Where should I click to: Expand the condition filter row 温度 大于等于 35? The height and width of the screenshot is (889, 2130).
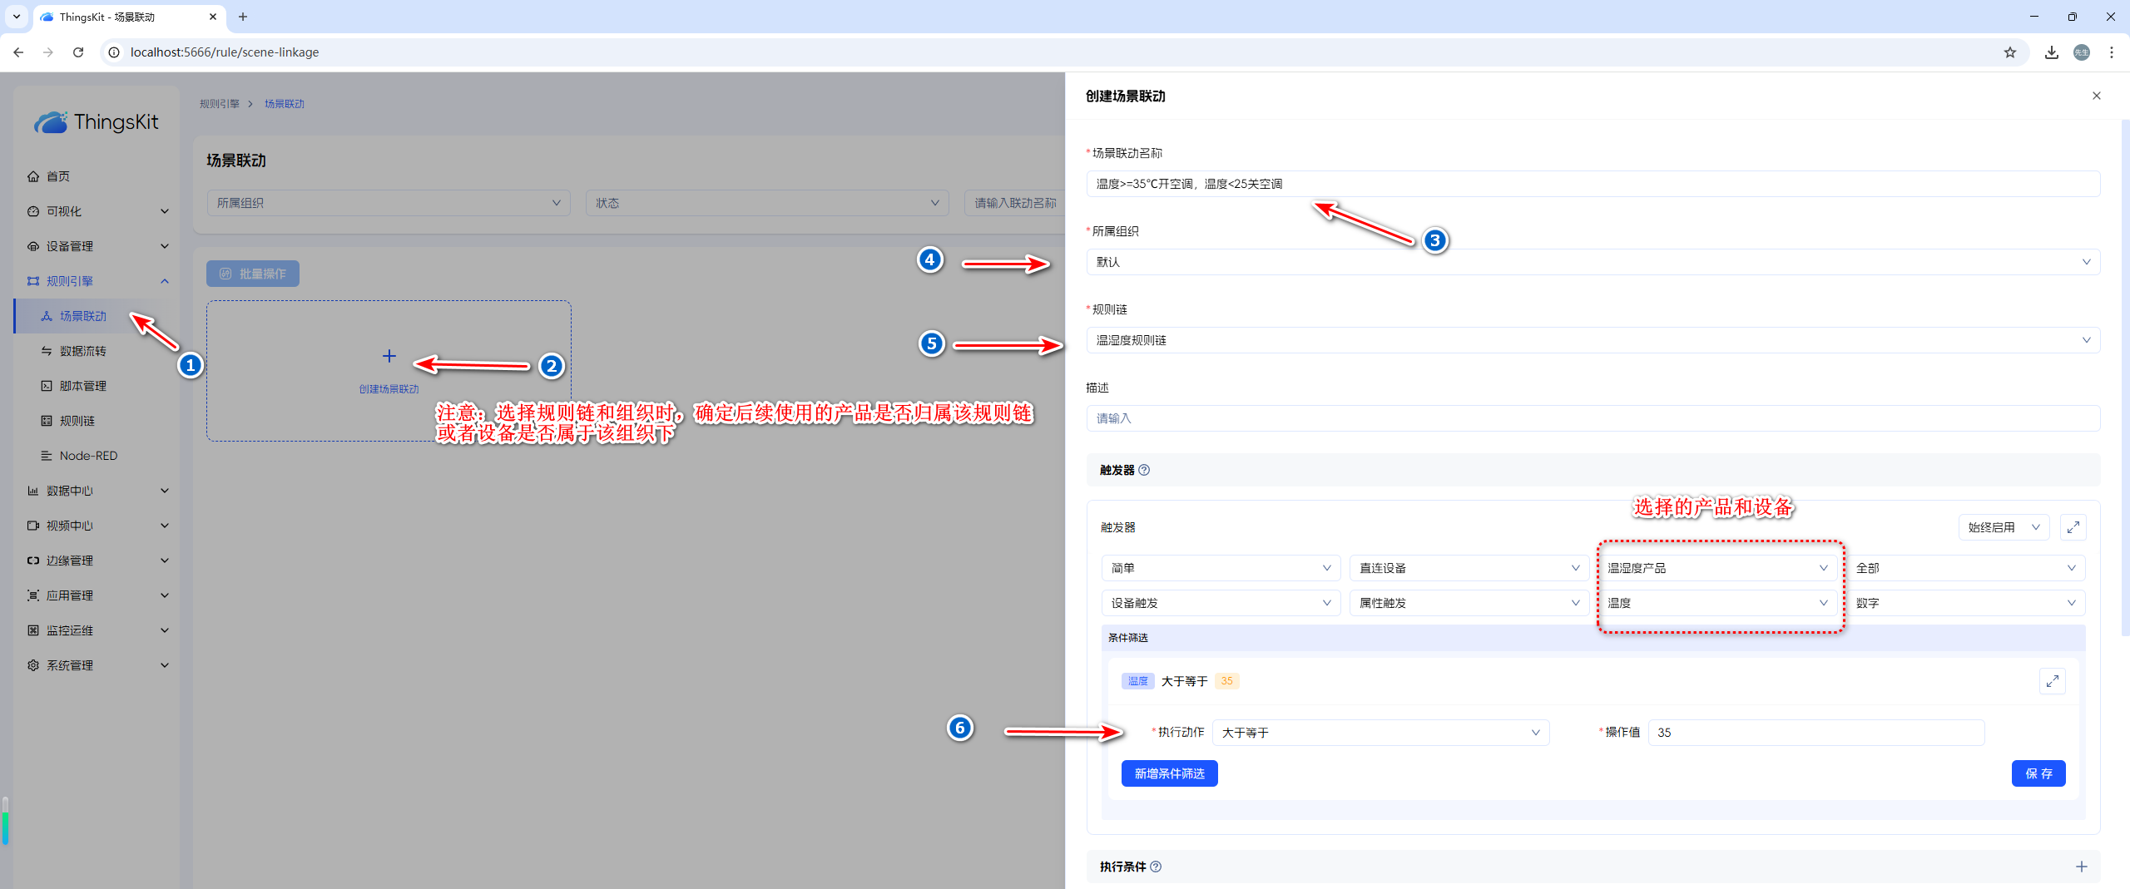(2052, 681)
